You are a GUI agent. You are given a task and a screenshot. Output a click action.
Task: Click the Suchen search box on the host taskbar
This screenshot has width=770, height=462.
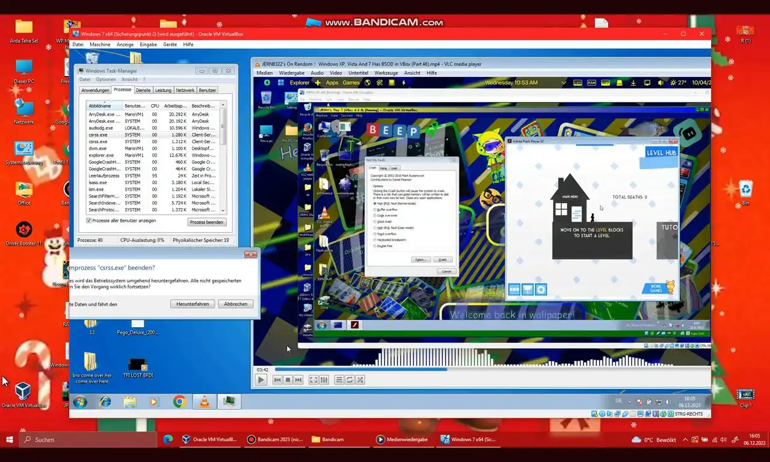[88, 440]
